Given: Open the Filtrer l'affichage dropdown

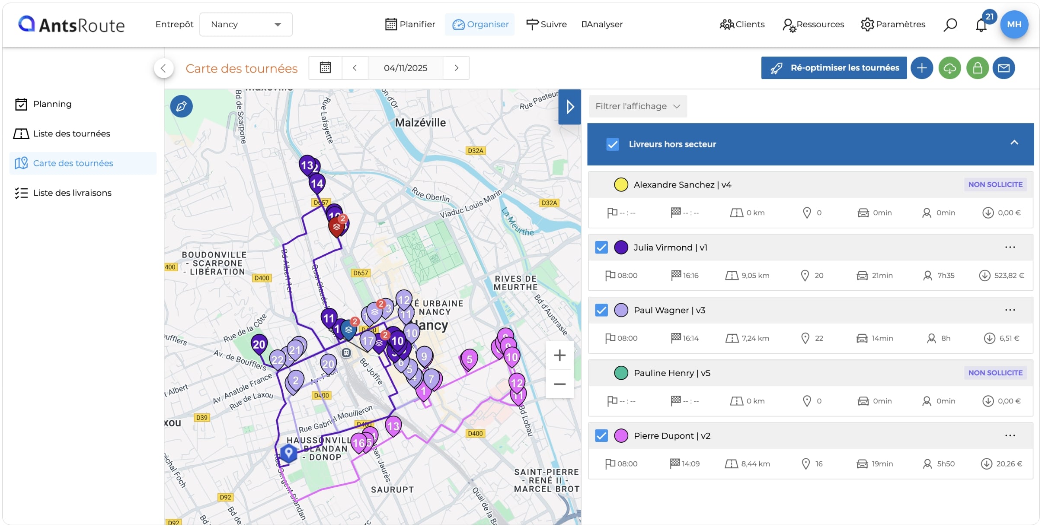Looking at the screenshot, I should (x=638, y=106).
